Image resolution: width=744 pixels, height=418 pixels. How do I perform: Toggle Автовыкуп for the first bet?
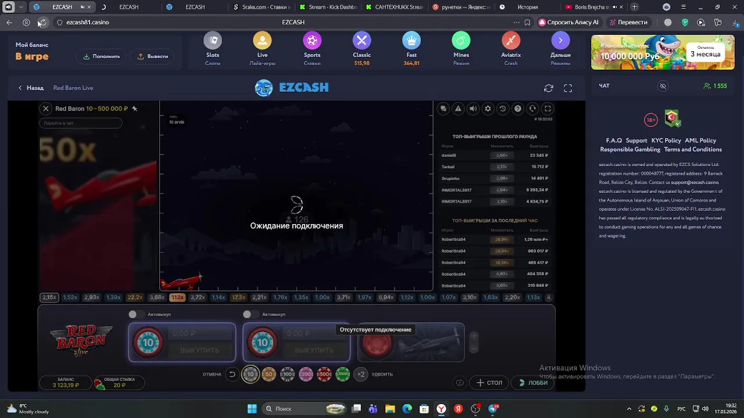click(x=136, y=314)
